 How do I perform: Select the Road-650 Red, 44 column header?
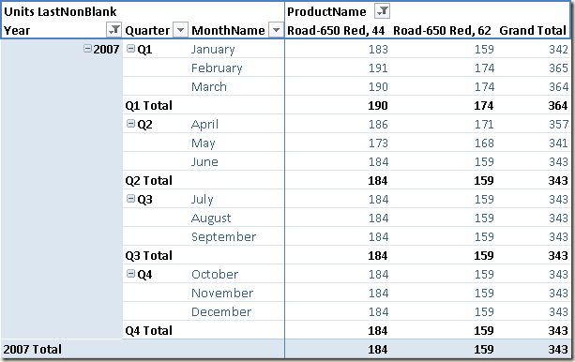(x=336, y=30)
